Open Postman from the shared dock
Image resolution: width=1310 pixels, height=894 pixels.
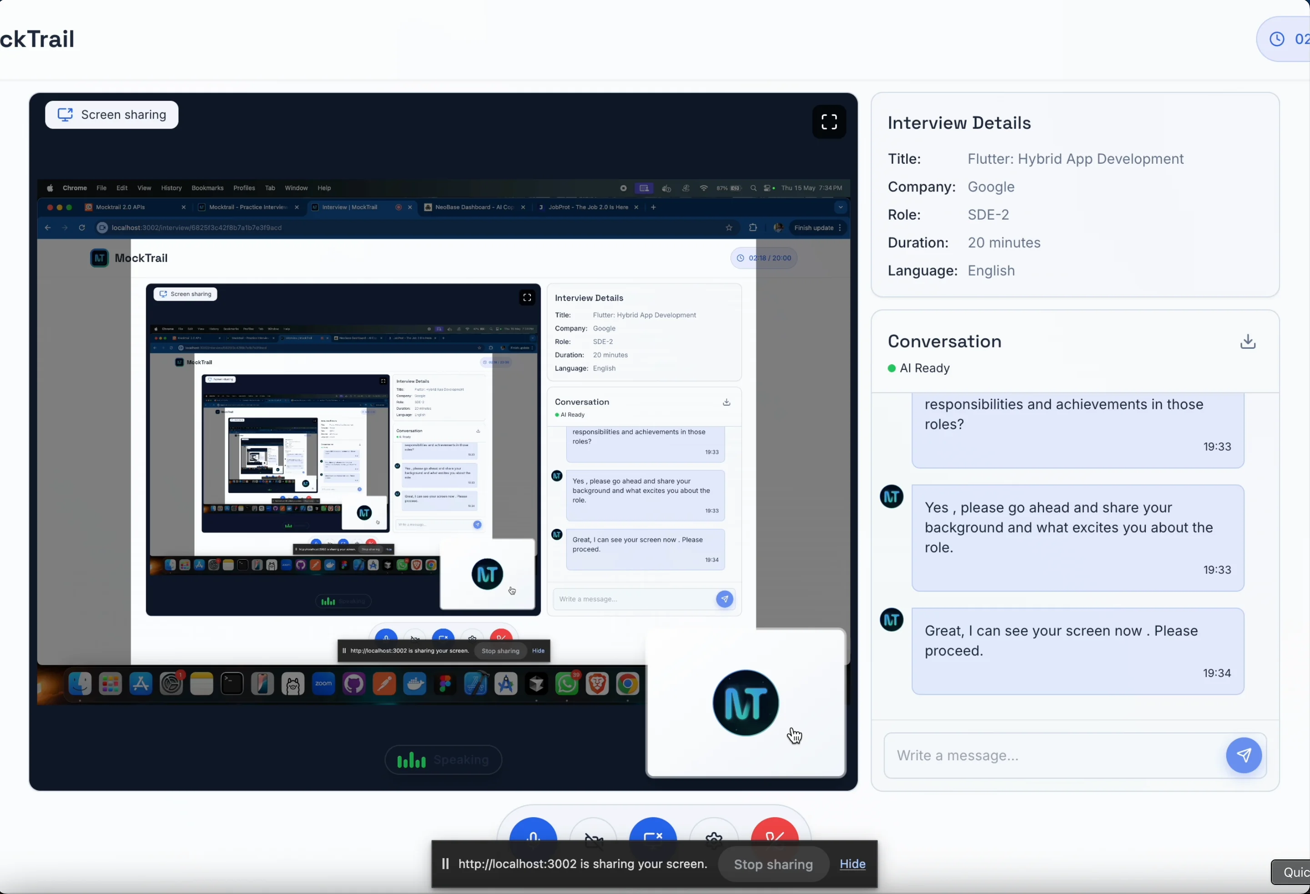coord(384,684)
